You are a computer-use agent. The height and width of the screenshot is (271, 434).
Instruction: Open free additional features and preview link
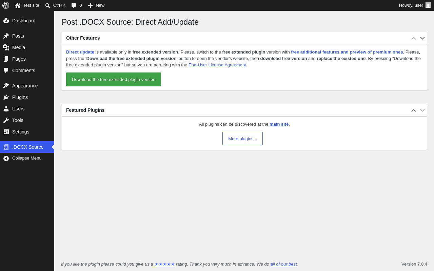coord(347,52)
